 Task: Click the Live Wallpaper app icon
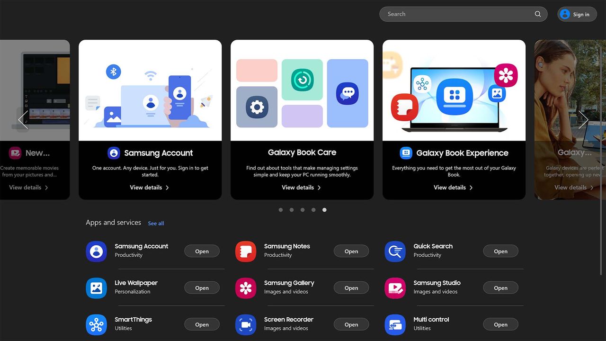96,288
